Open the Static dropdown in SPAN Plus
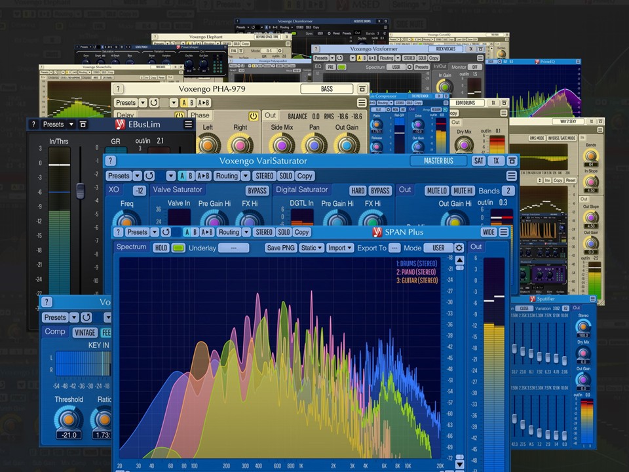 click(x=312, y=248)
